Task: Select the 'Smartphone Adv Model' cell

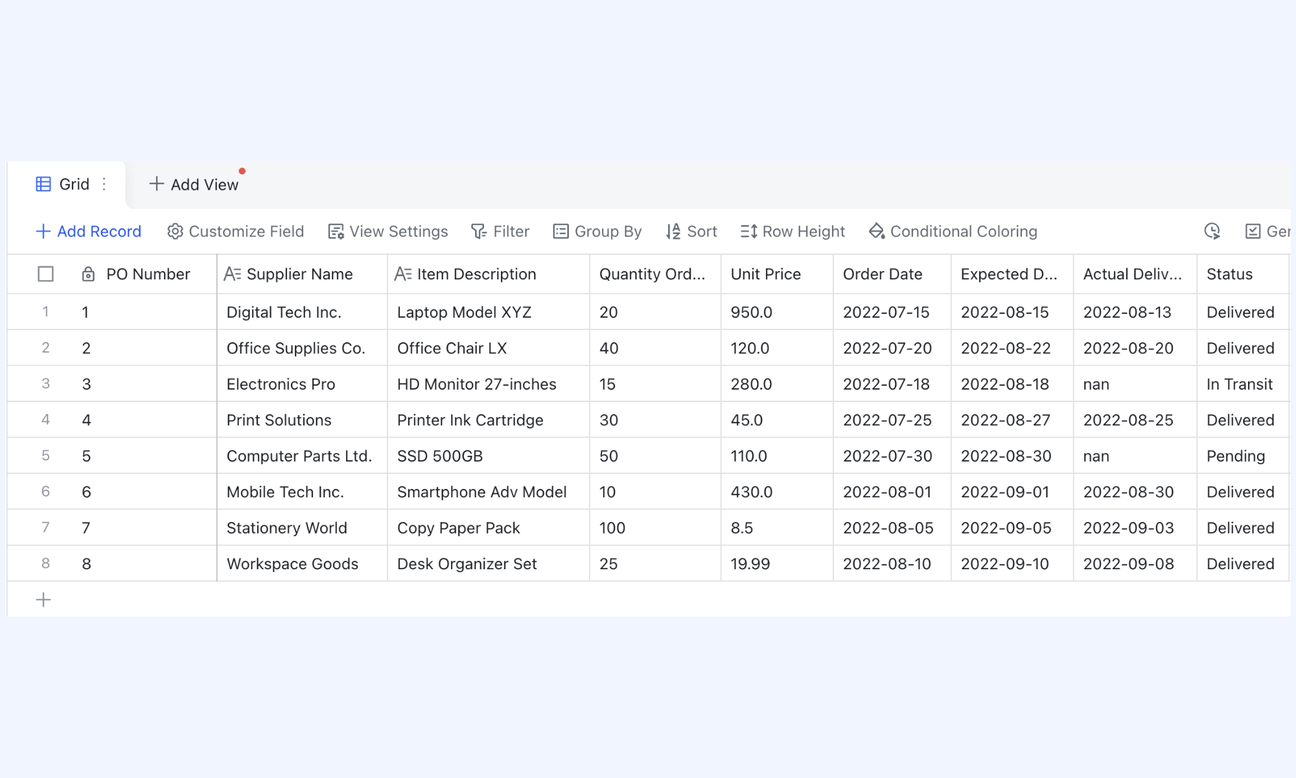Action: pos(489,492)
